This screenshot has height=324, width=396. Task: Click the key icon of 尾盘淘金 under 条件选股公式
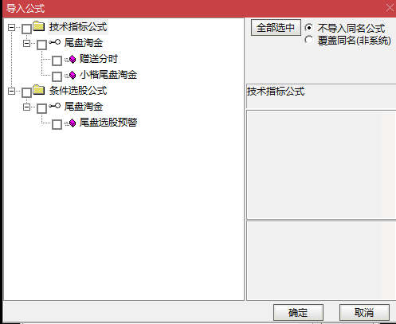tap(54, 106)
